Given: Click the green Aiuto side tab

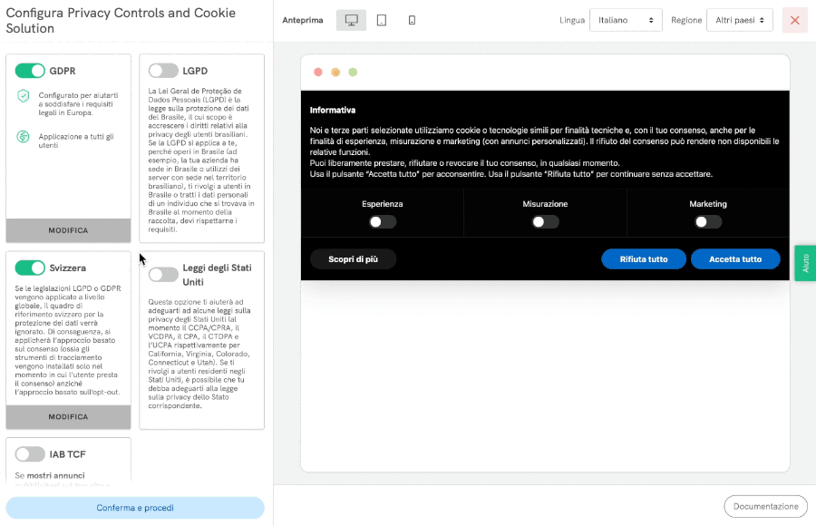Looking at the screenshot, I should (805, 263).
